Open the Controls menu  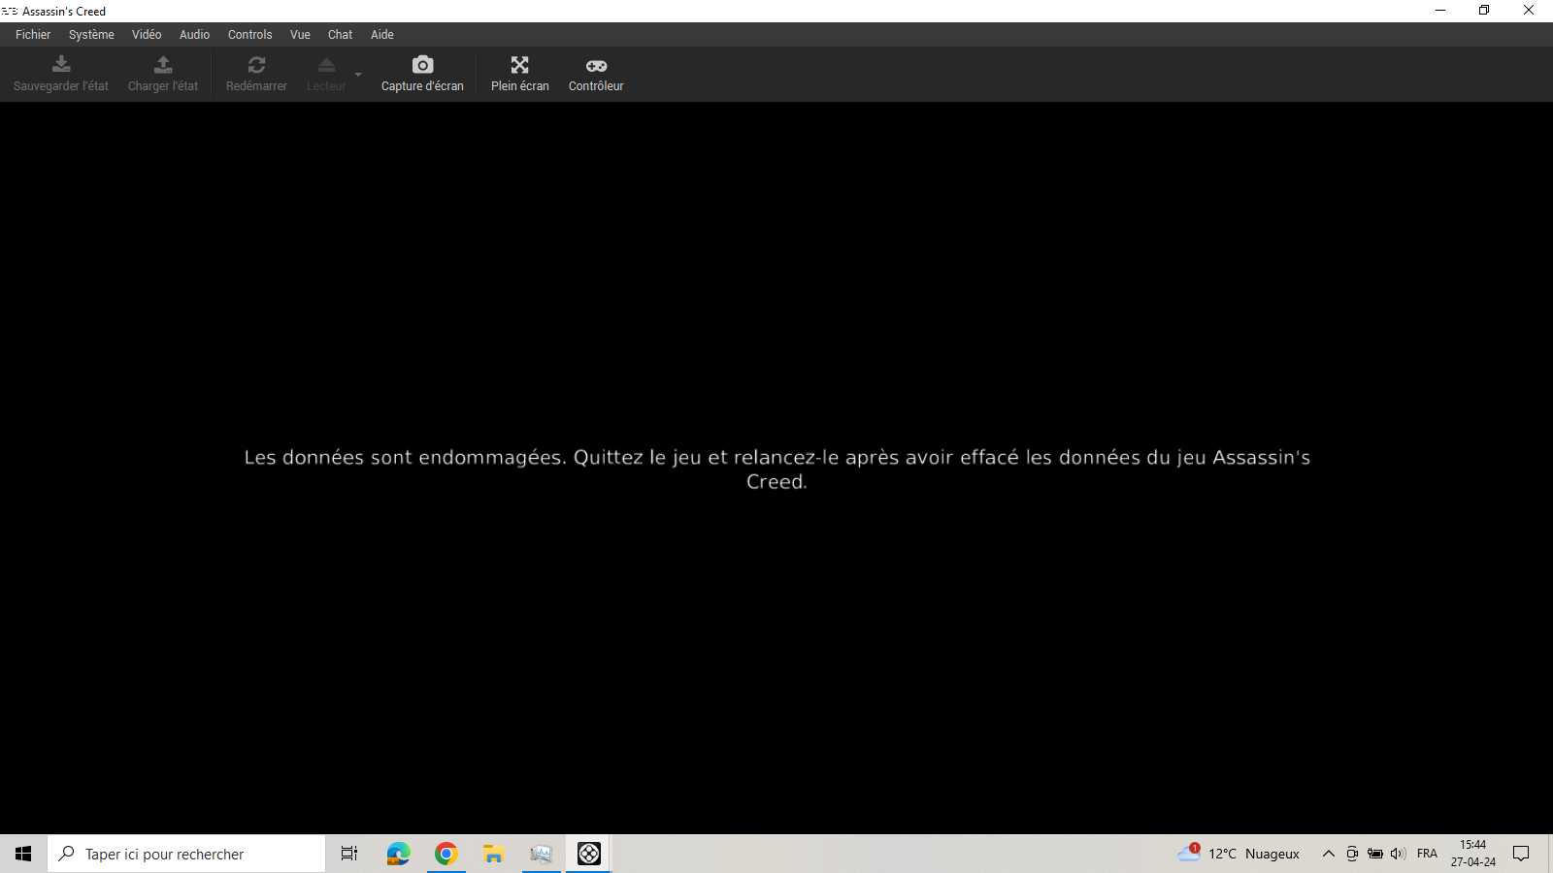point(249,34)
